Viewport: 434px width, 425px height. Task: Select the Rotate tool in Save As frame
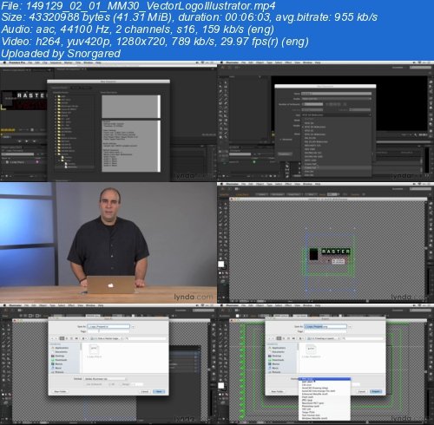(3, 351)
